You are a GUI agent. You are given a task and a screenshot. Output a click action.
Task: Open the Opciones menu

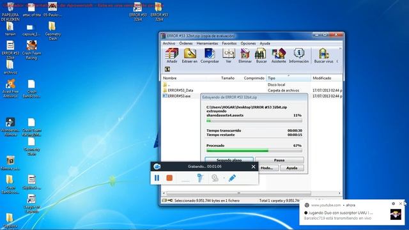(x=248, y=43)
